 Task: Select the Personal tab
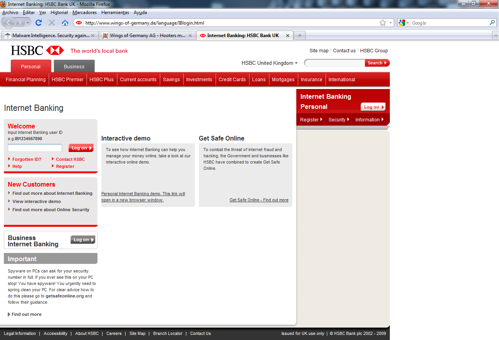31,66
